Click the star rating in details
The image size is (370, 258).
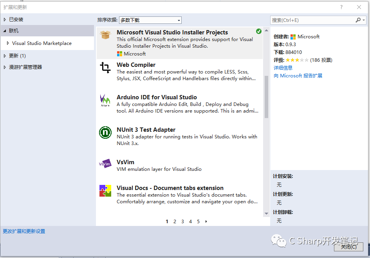coord(297,60)
